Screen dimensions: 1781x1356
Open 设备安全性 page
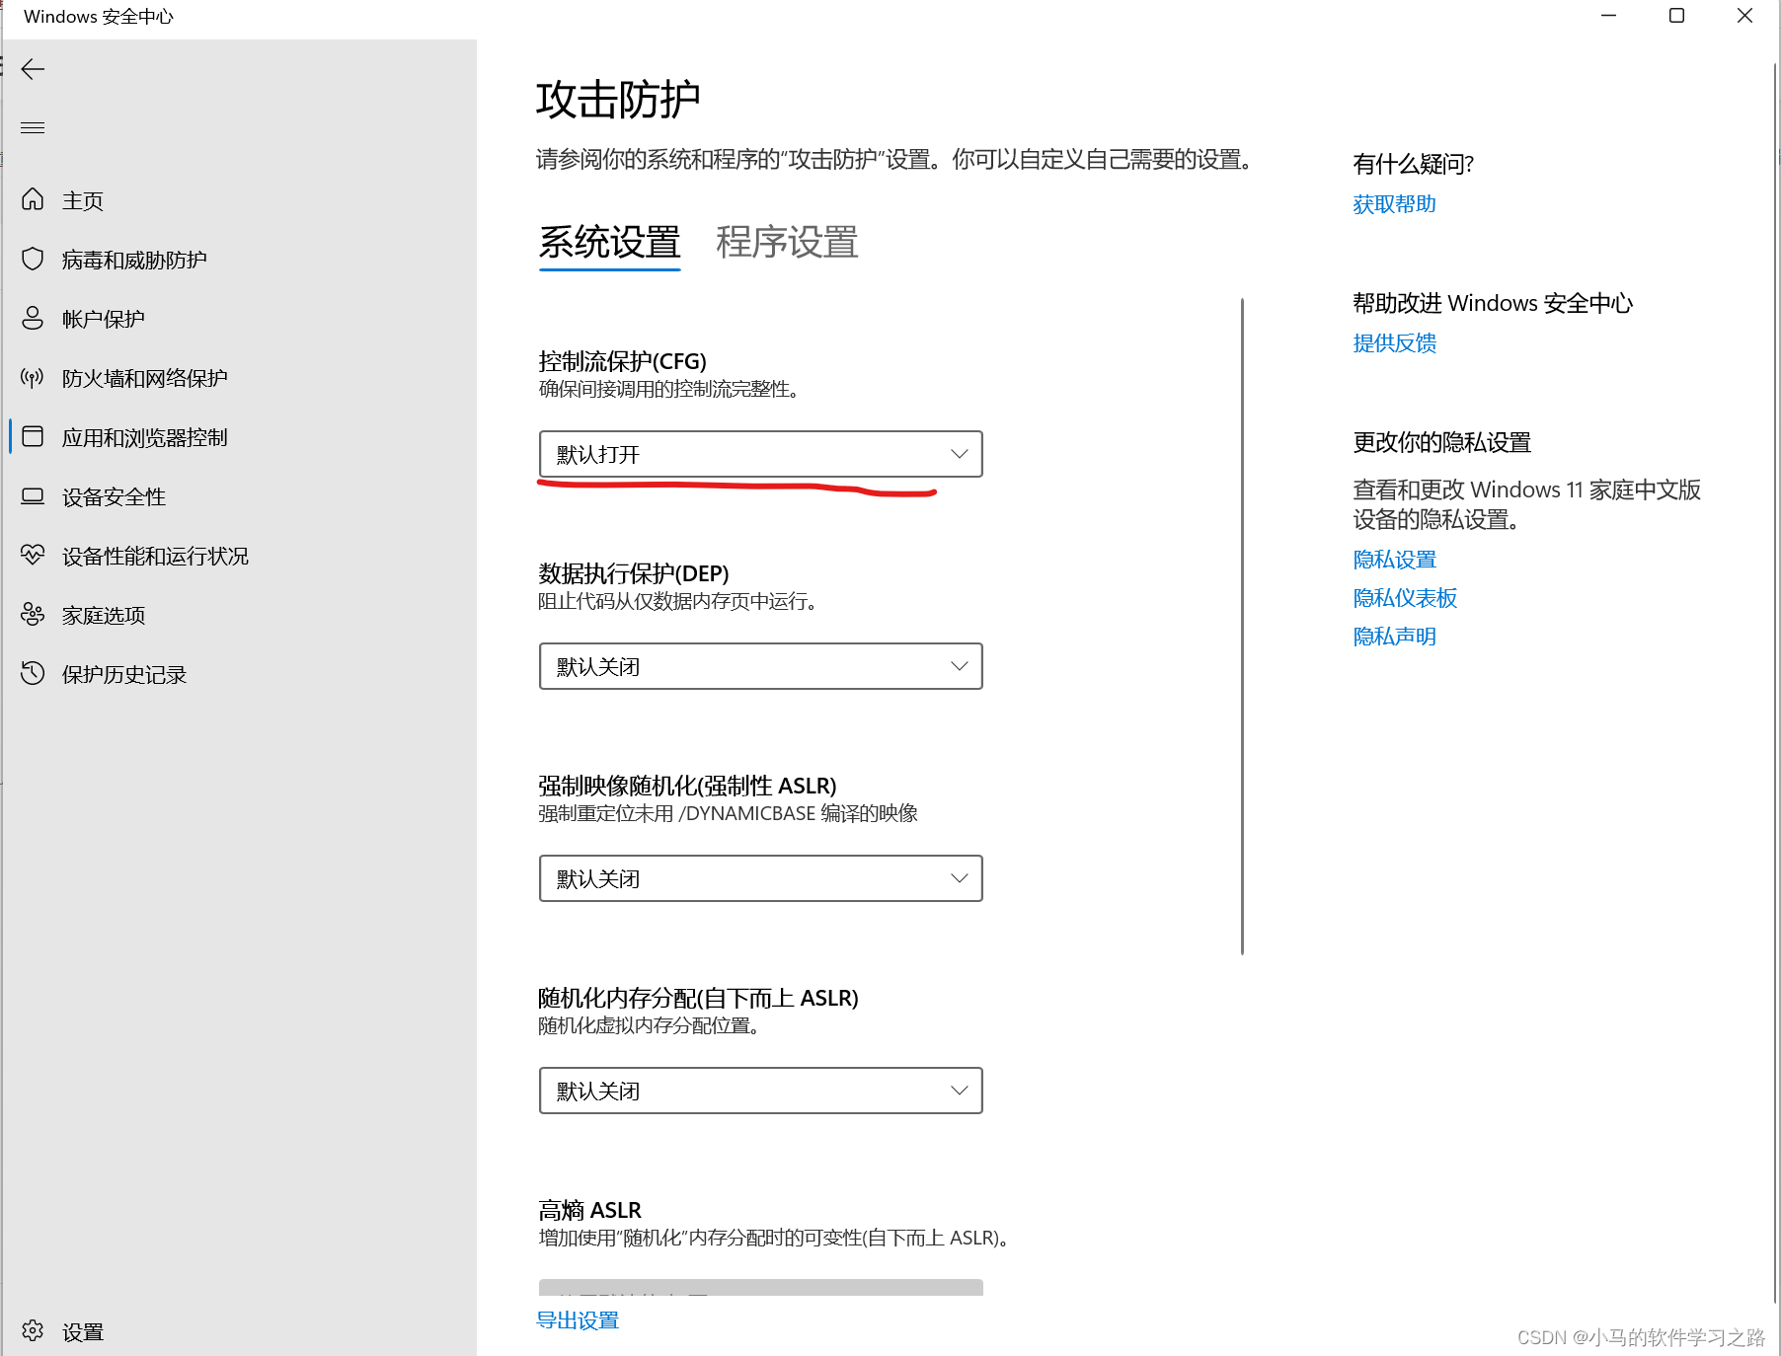point(114,497)
